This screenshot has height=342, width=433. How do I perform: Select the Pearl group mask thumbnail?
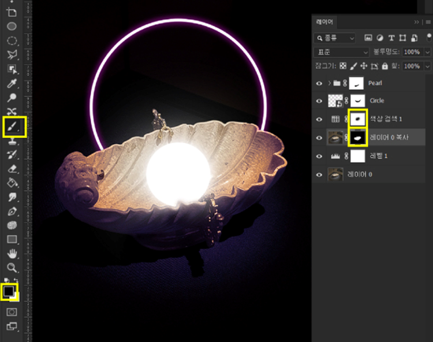[x=356, y=83]
